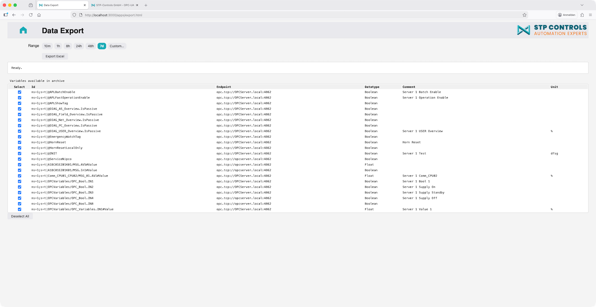Open the browser application hamburger menu
Image resolution: width=596 pixels, height=307 pixels.
591,15
